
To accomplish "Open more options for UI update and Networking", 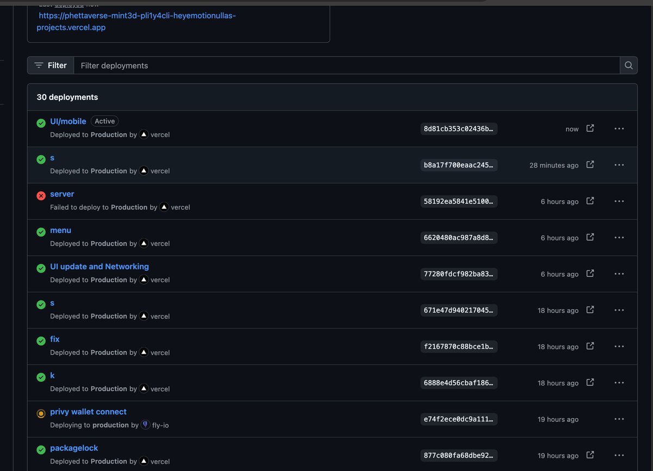I will pos(619,274).
